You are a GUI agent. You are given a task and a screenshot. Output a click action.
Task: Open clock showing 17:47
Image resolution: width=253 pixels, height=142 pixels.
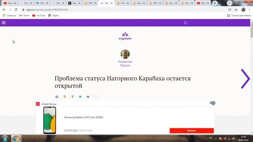point(244,138)
